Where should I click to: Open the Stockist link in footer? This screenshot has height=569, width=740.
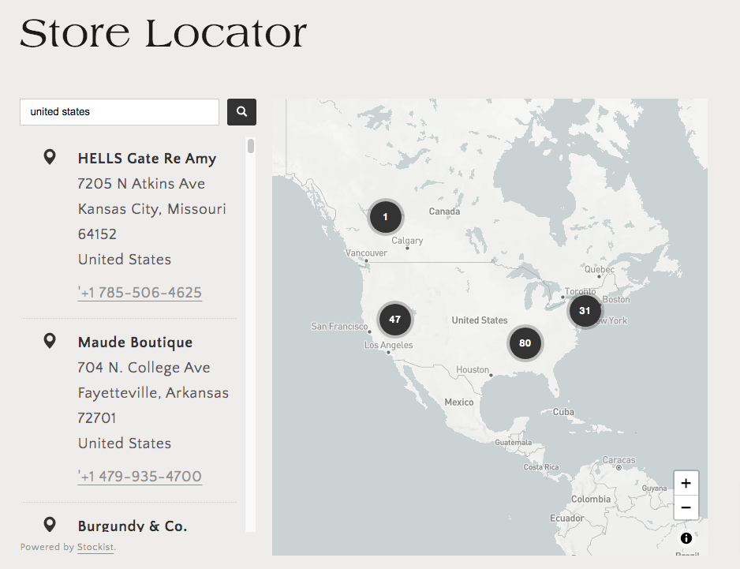pyautogui.click(x=95, y=547)
